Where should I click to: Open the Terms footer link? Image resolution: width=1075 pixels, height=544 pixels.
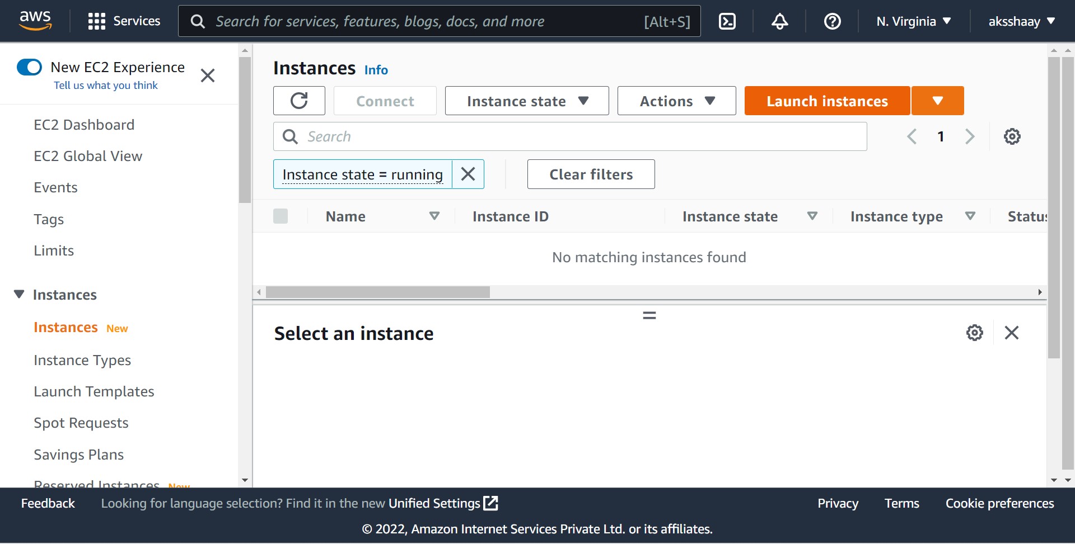click(x=902, y=503)
